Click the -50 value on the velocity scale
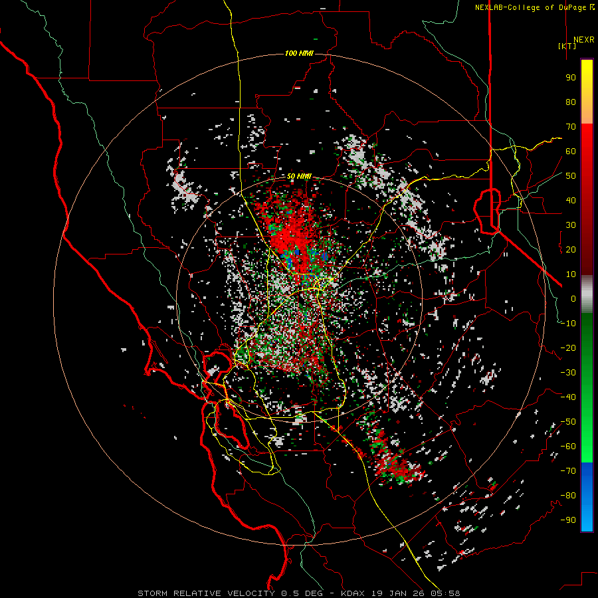Viewport: 598px width, 598px height. pyautogui.click(x=568, y=422)
